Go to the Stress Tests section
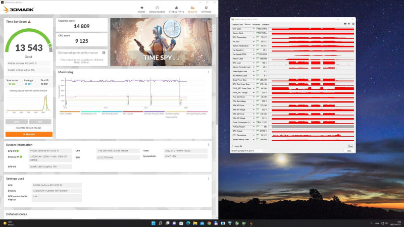Viewport: 404px width, 227px height. click(176, 10)
